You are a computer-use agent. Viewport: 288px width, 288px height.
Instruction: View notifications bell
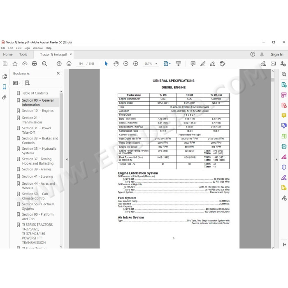point(262,54)
